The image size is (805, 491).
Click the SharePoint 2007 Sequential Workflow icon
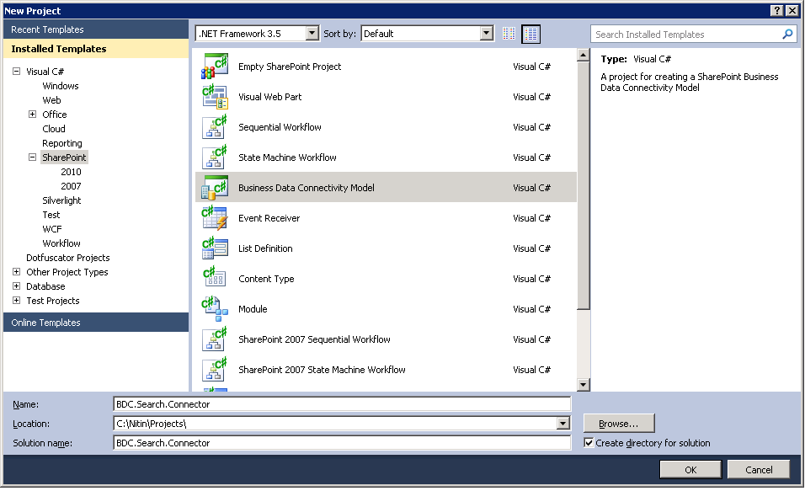215,339
